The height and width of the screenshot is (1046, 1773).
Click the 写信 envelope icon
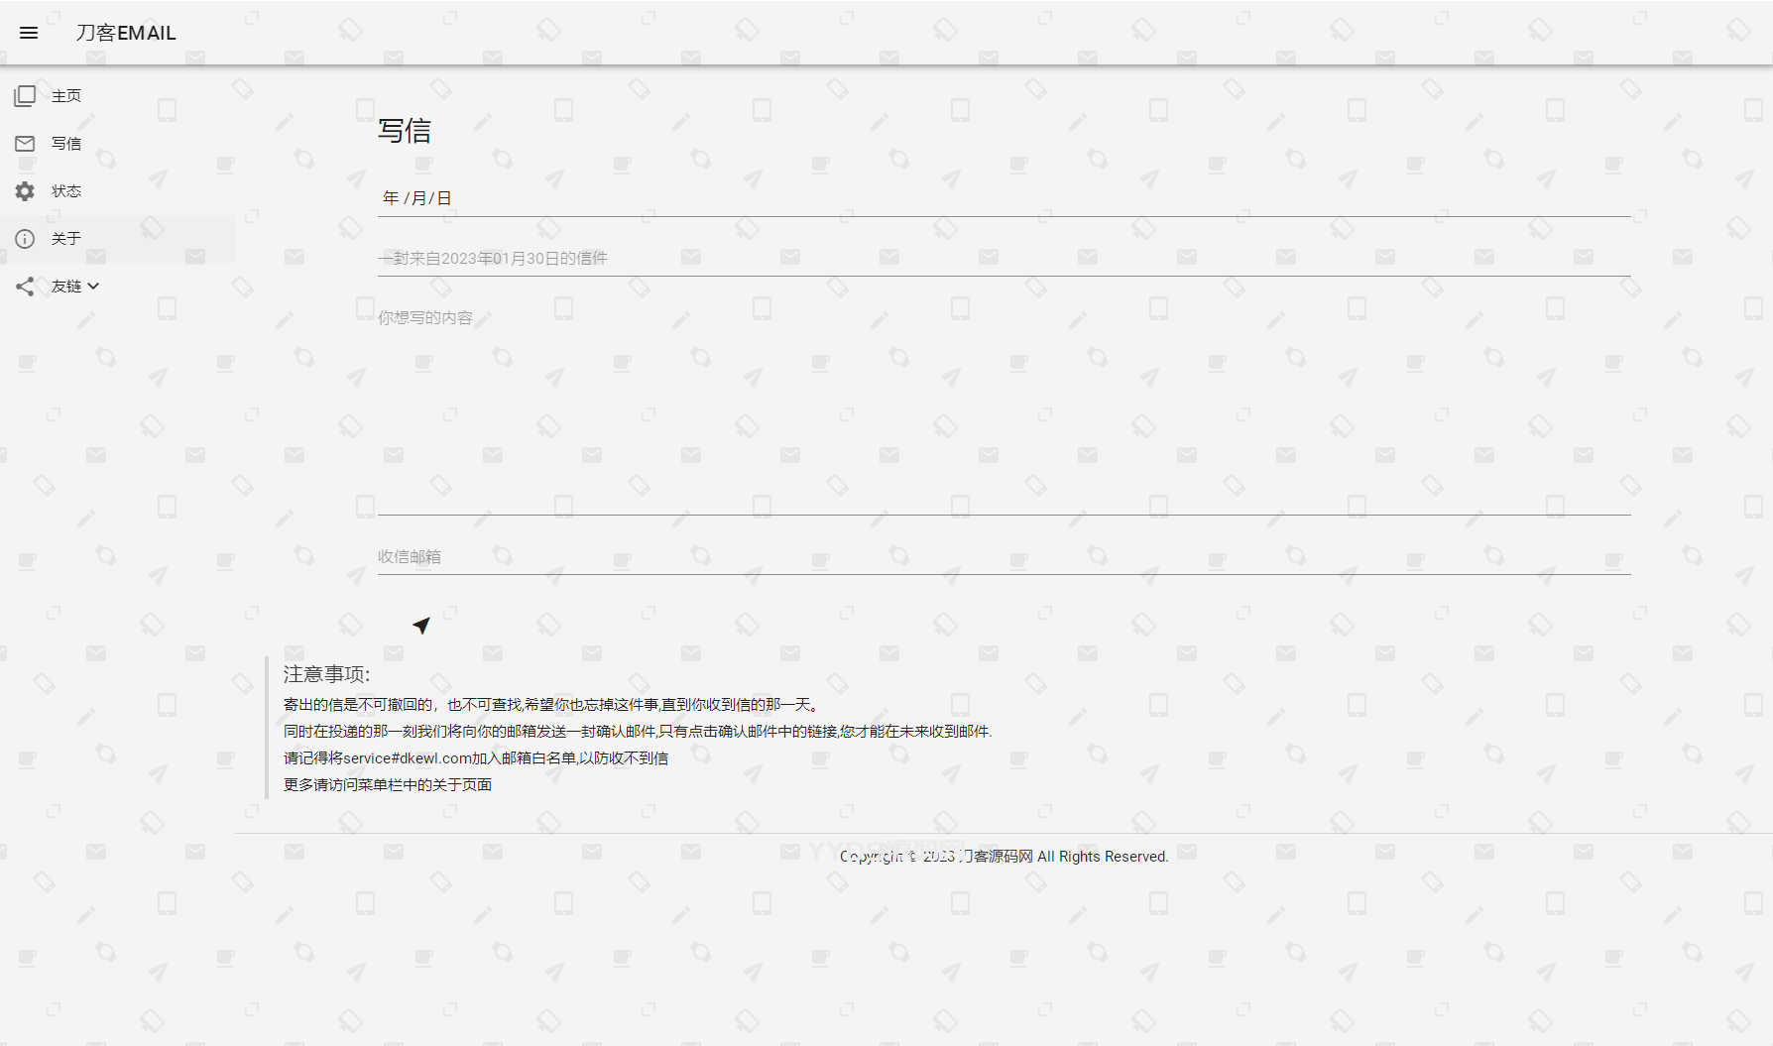click(24, 143)
